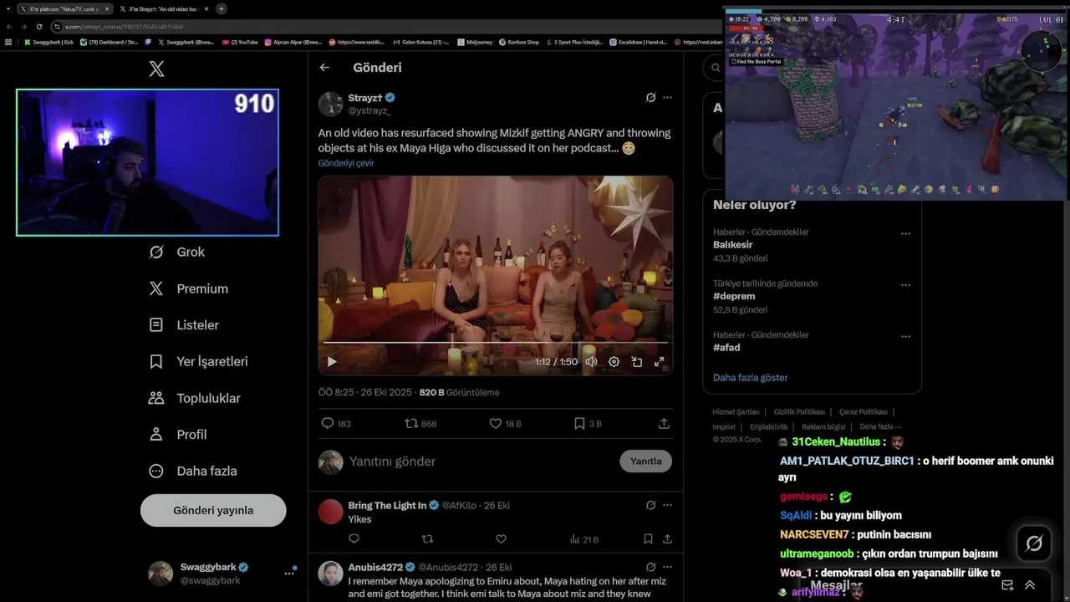1070x602 pixels.
Task: Seek on the video progress bar
Action: (x=495, y=343)
